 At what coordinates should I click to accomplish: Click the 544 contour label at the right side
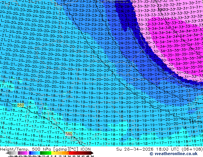[x=192, y=121]
